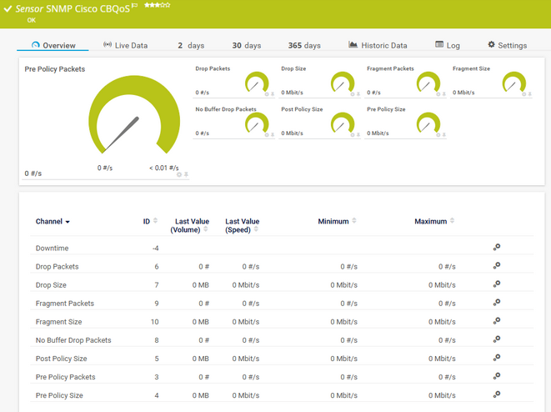Click ID value 10 in Fragment Size row
The image size is (551, 412).
154,322
